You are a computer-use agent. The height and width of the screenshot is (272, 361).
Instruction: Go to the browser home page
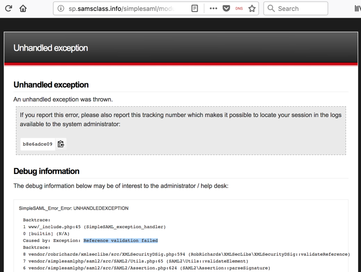(x=23, y=8)
